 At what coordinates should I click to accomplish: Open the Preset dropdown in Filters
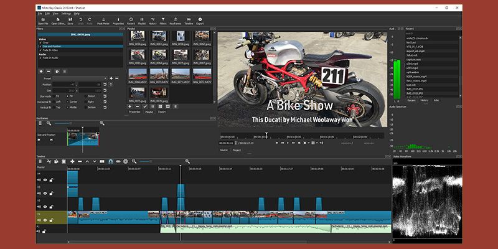[x=80, y=78]
